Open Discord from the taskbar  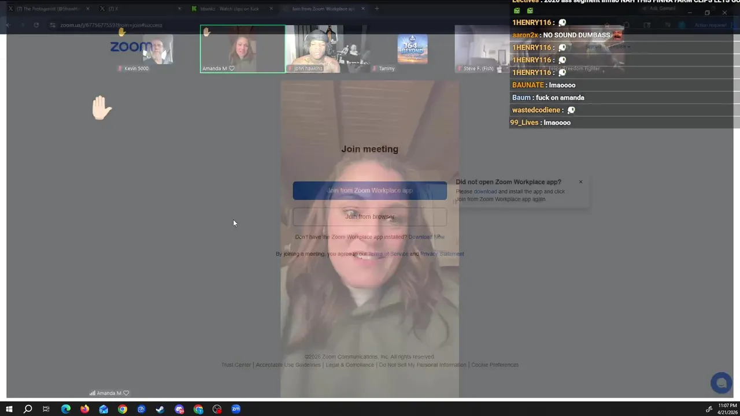click(x=179, y=409)
